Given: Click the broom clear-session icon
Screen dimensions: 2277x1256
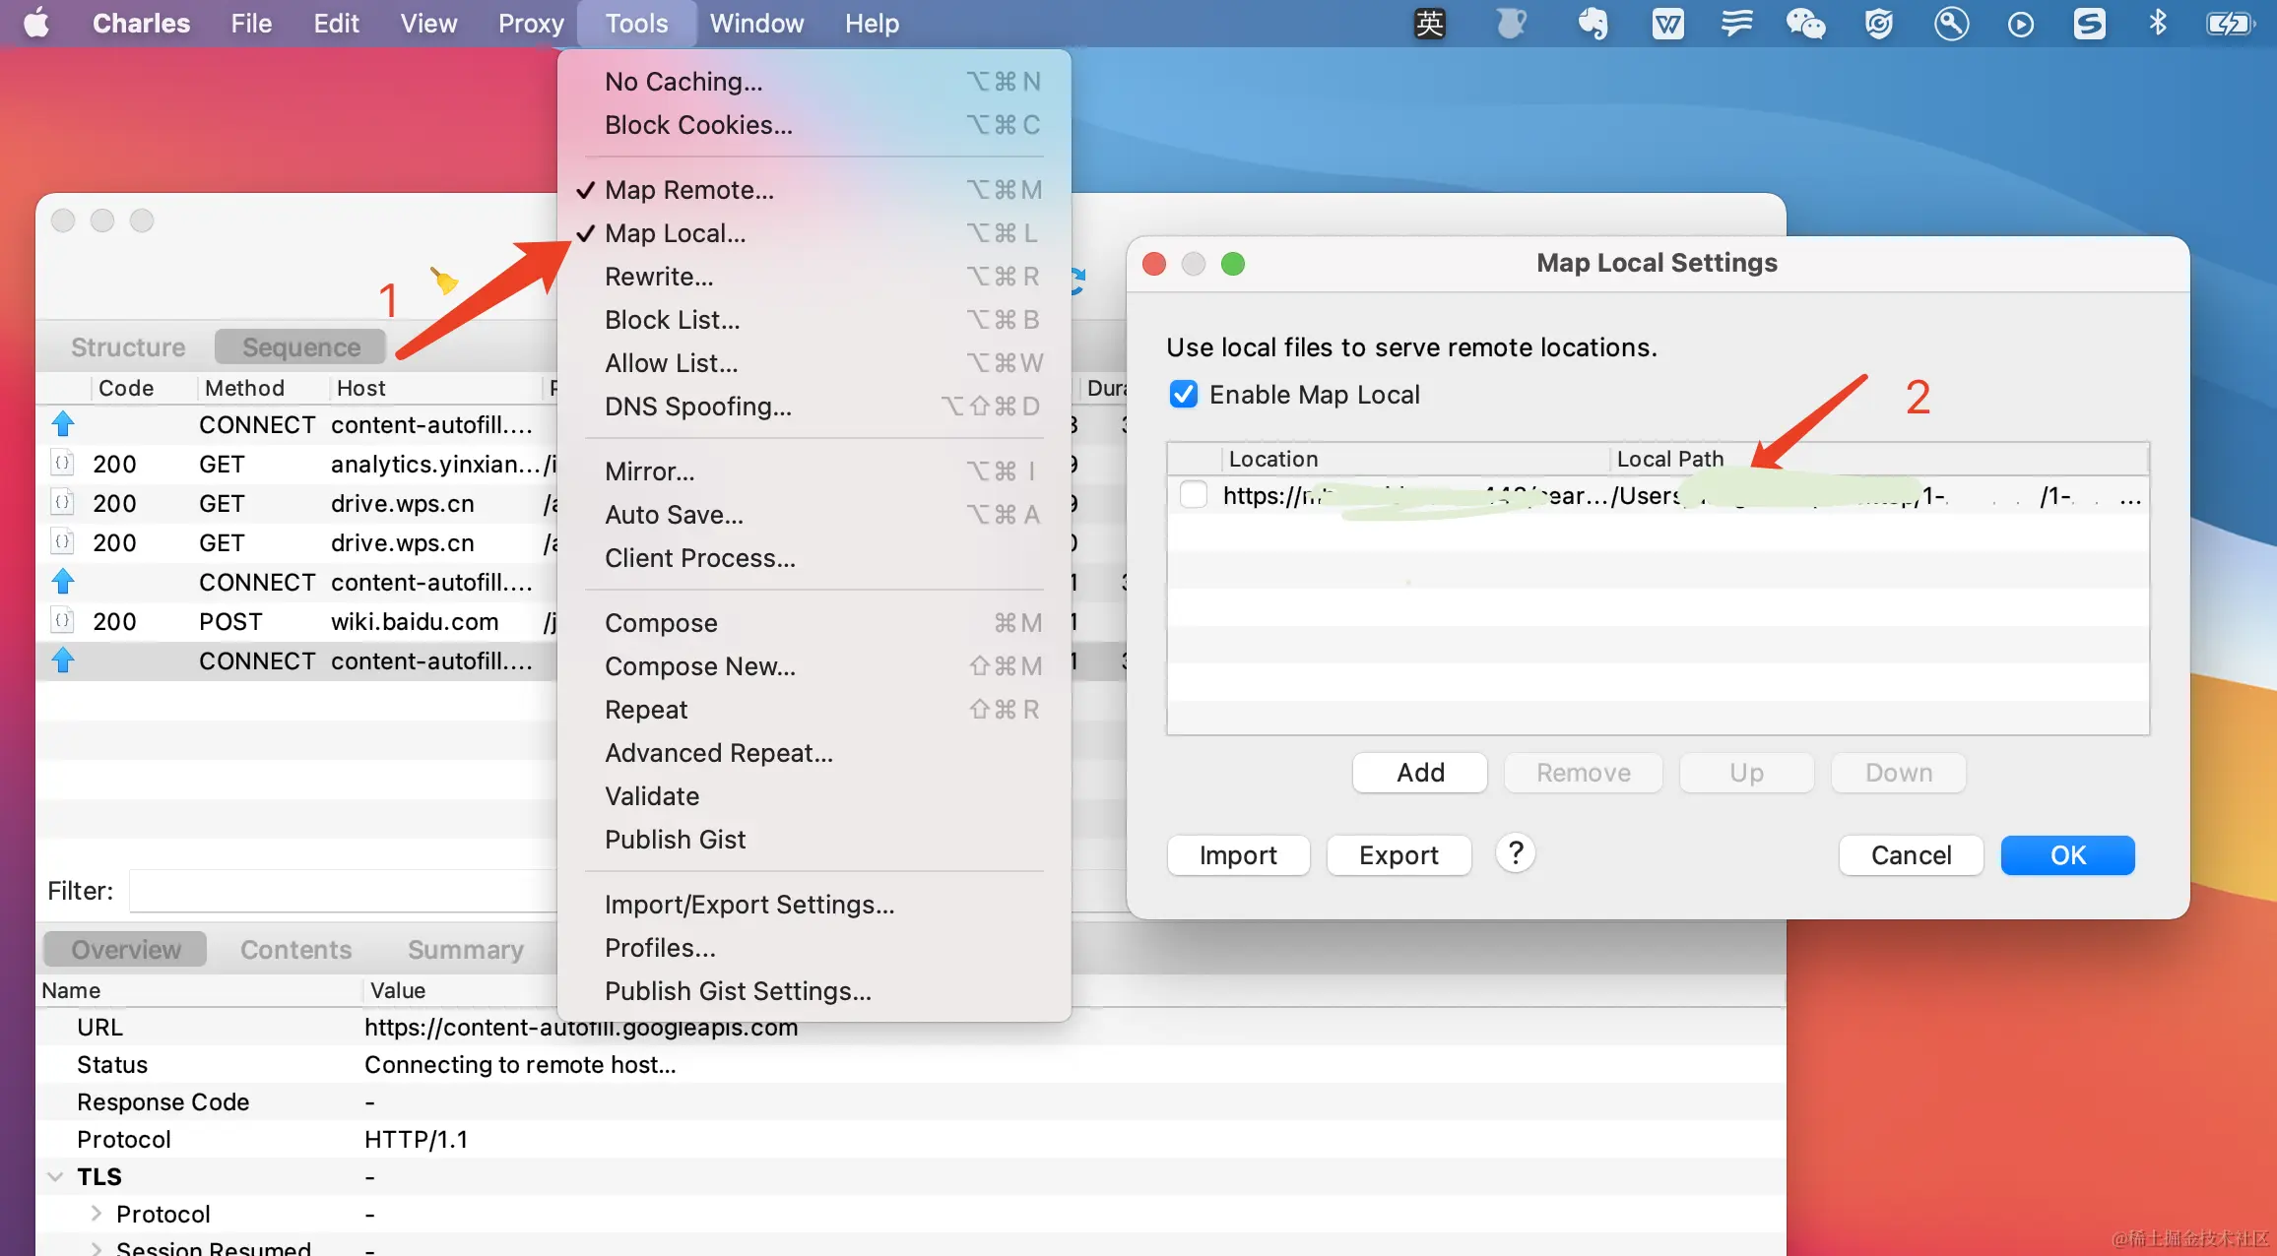Looking at the screenshot, I should point(444,282).
